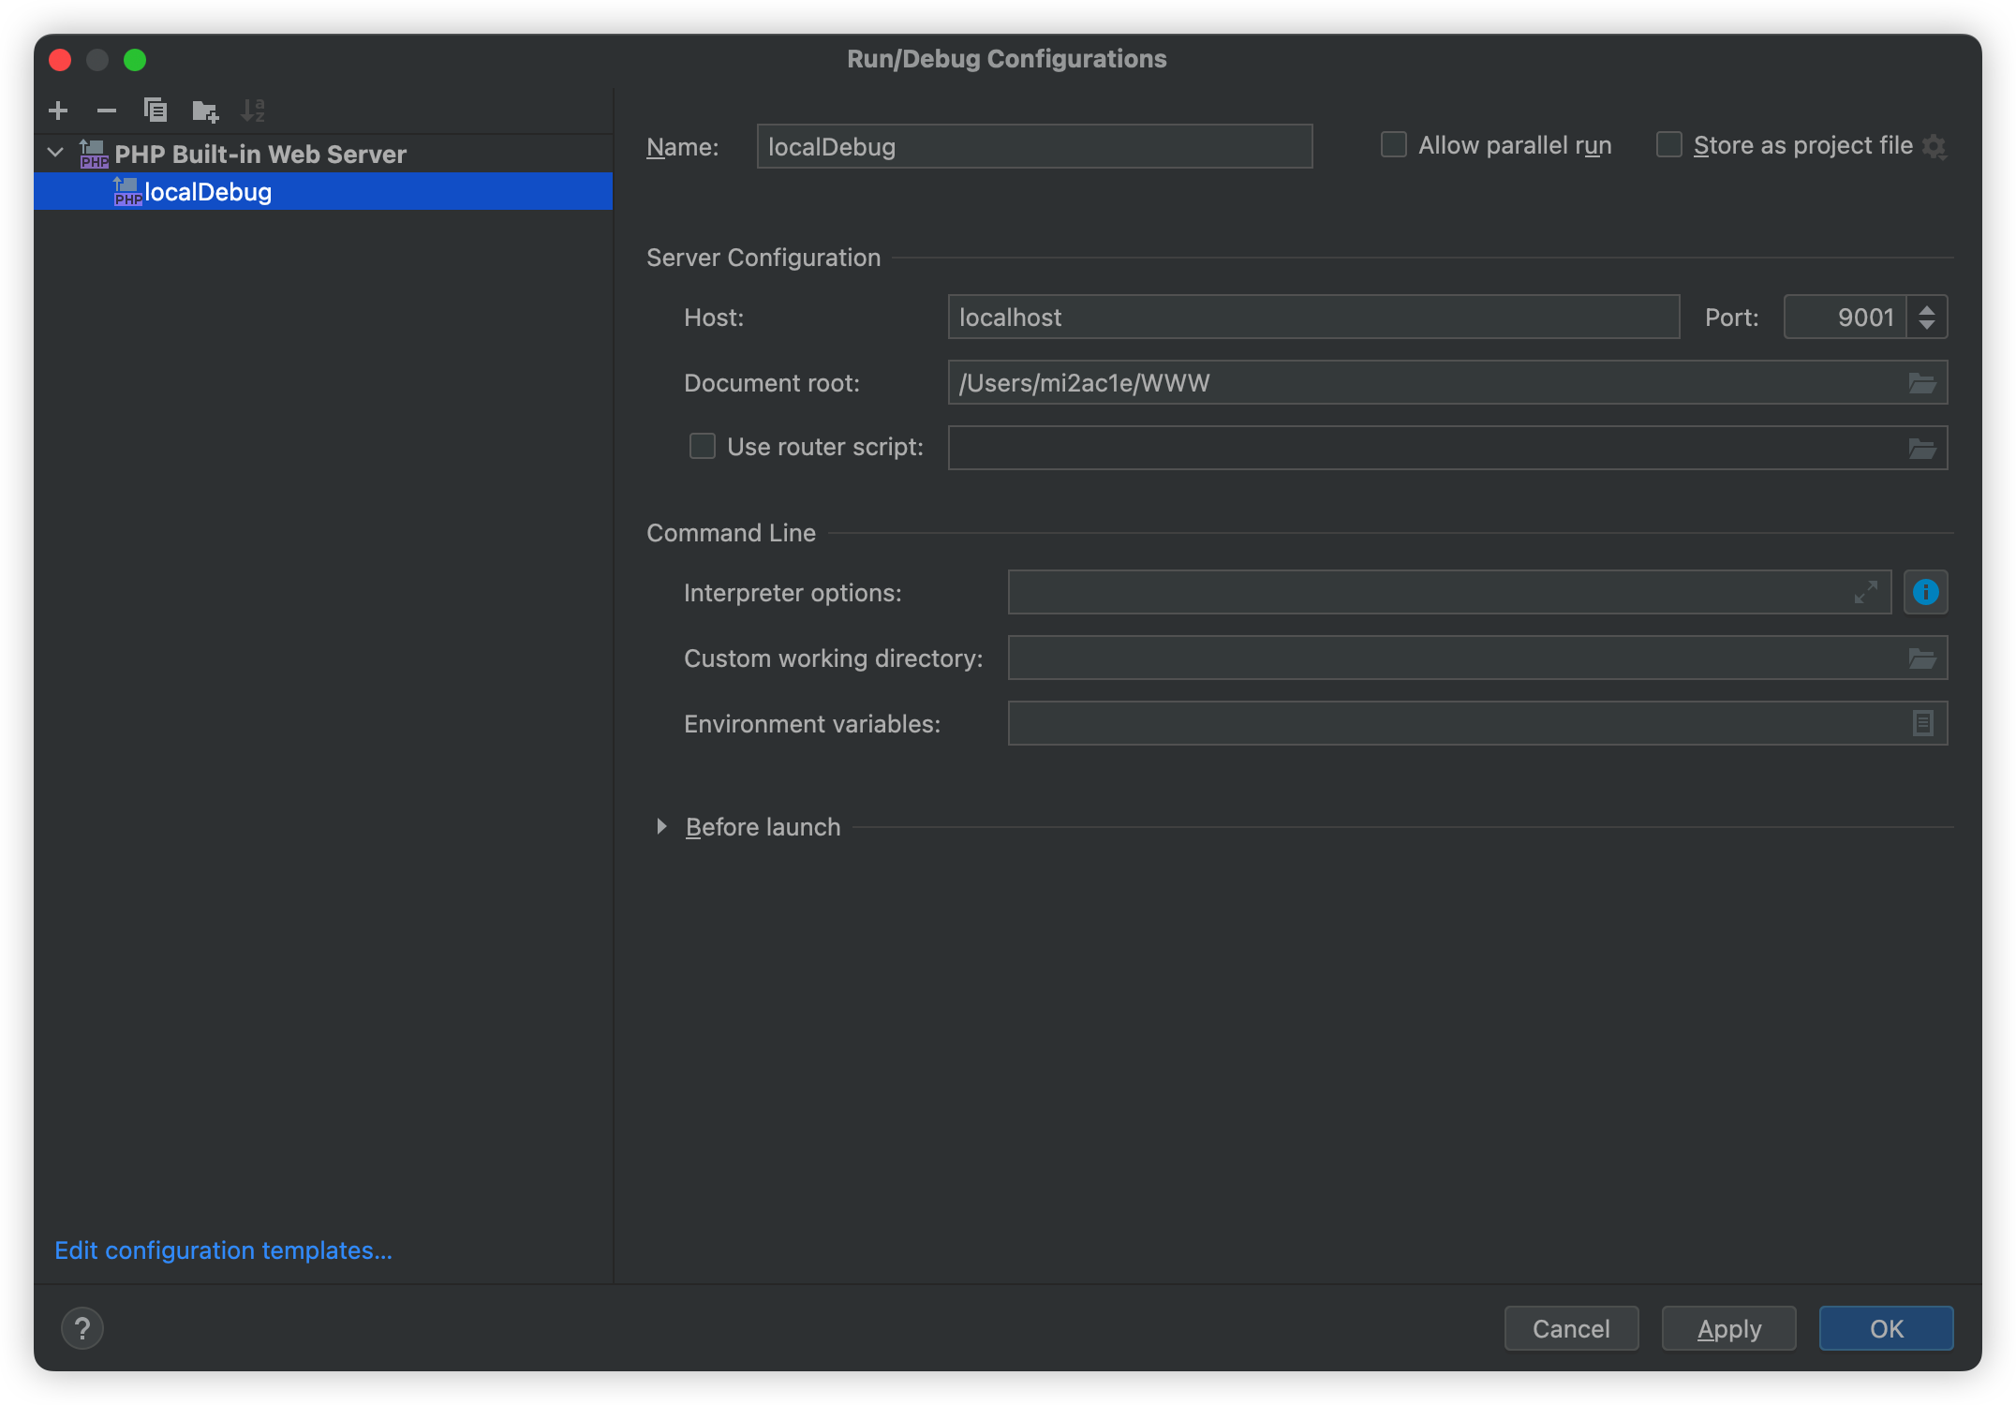
Task: Create a new configuration folder
Action: 205,111
